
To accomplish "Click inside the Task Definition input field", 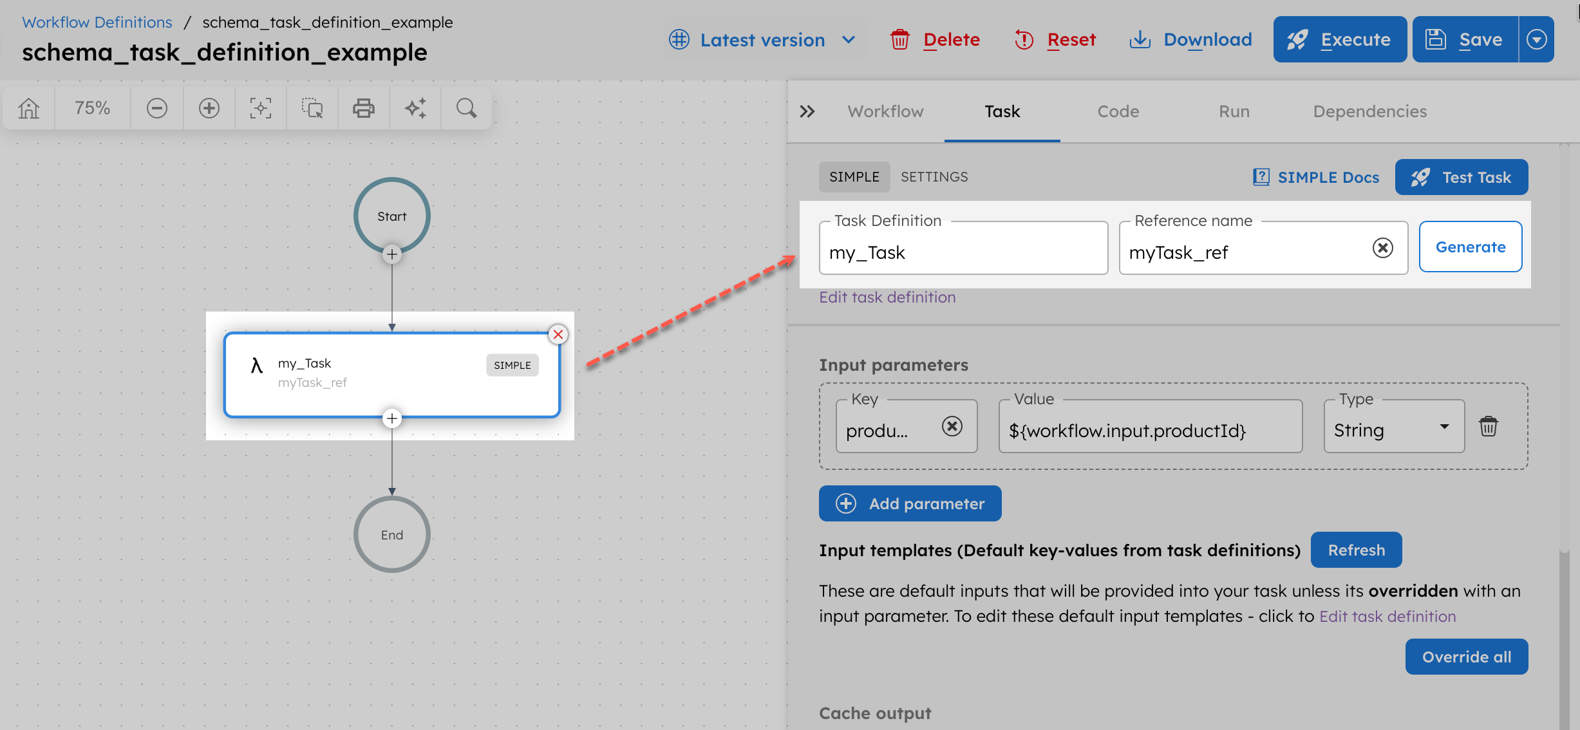I will click(x=963, y=252).
